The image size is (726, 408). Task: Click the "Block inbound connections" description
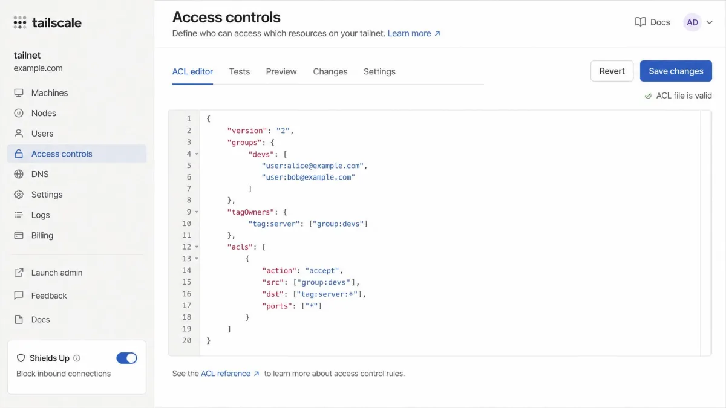[64, 374]
